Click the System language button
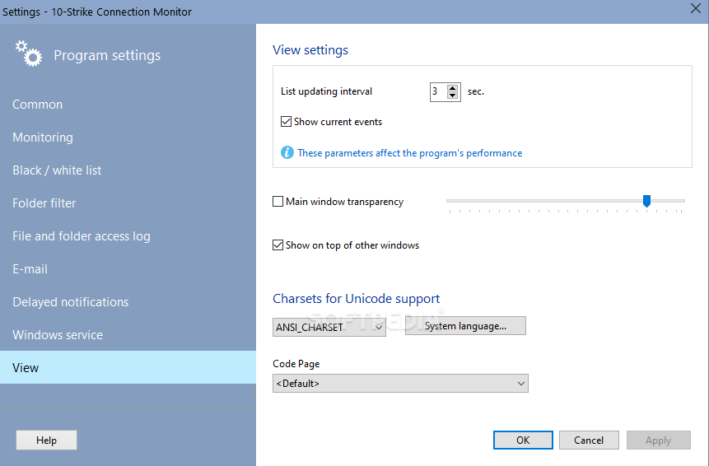 click(465, 326)
